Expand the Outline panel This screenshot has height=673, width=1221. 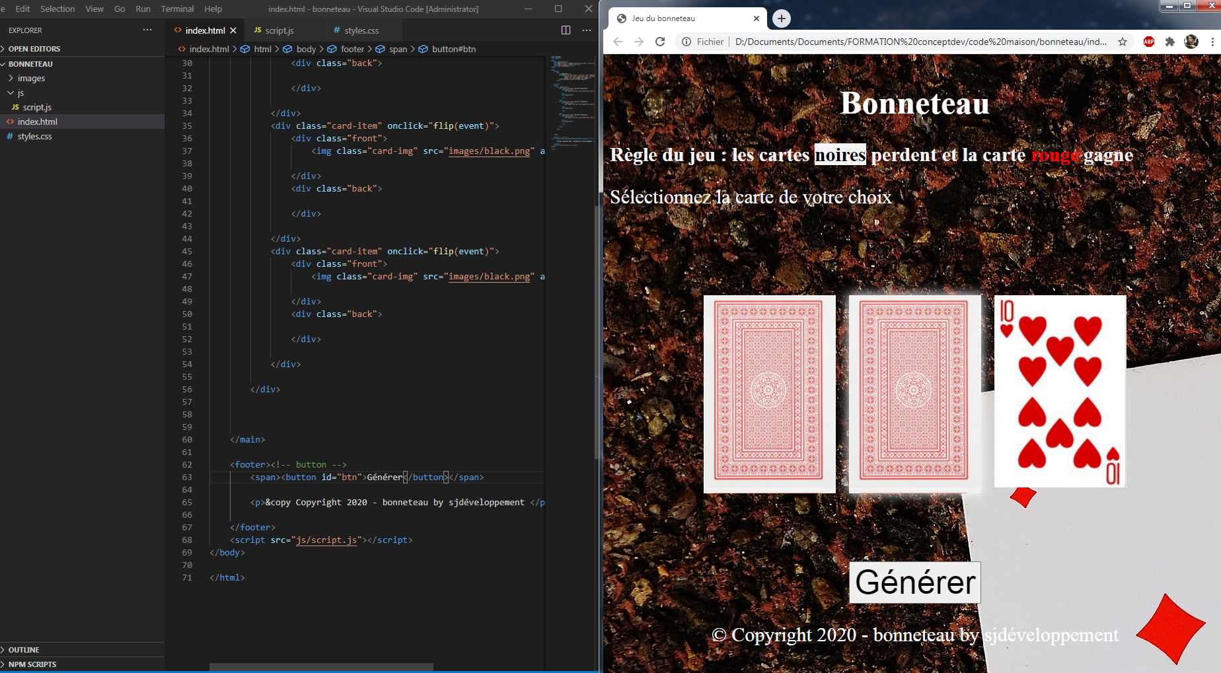click(82, 650)
